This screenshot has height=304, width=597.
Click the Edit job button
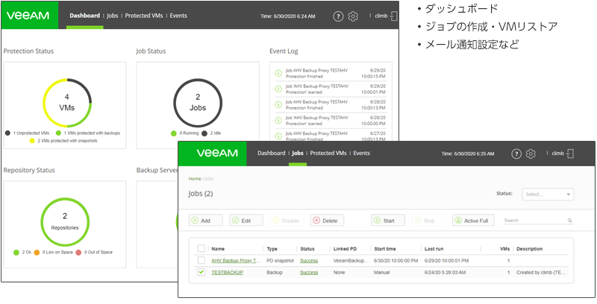246,221
